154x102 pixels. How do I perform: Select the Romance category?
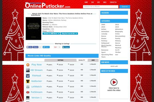pyautogui.click(x=105, y=50)
